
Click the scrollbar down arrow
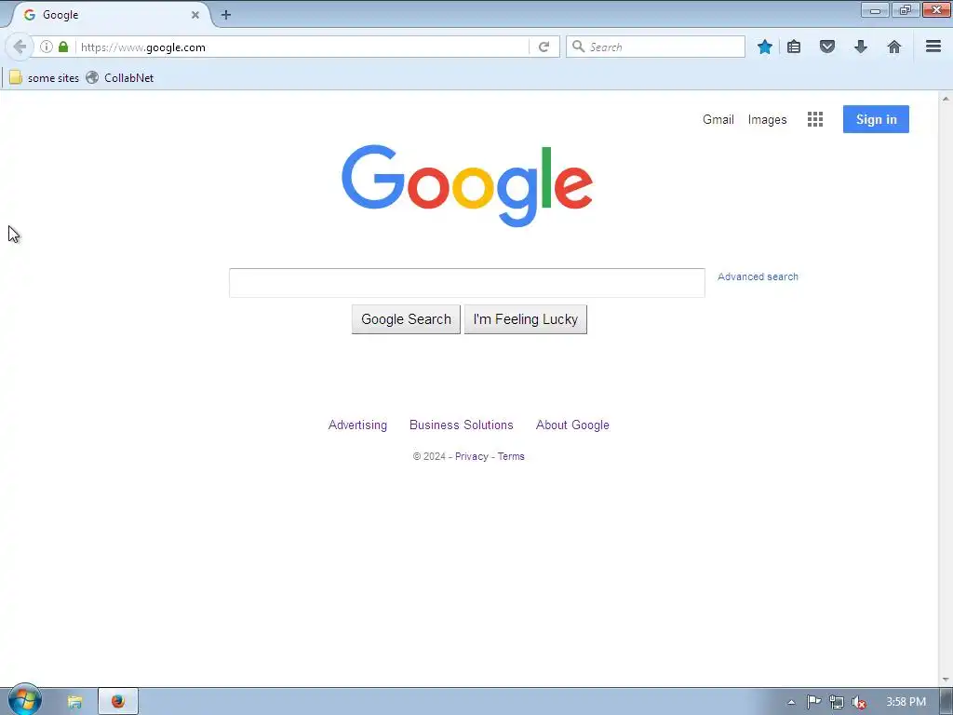946,680
